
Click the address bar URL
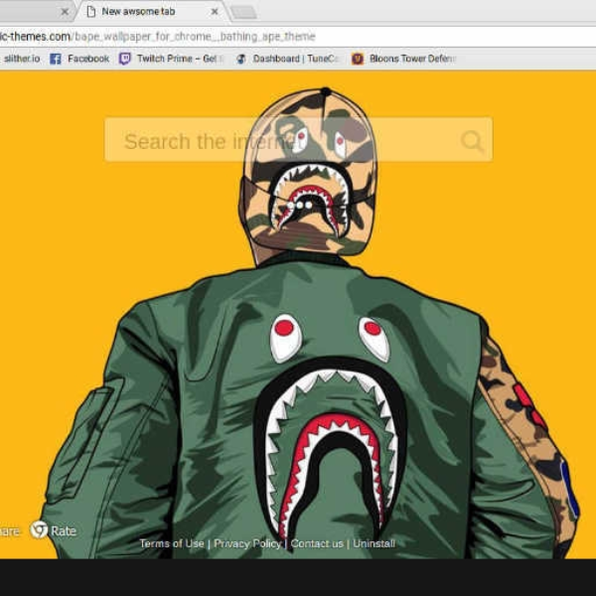(158, 37)
